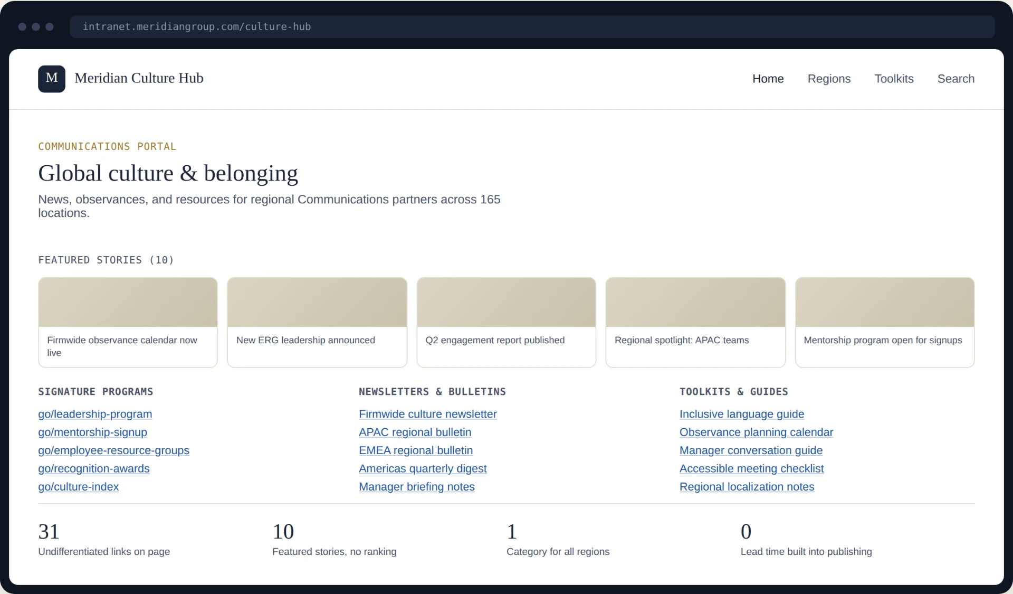
Task: Click the Signature Programs heading
Action: point(95,391)
